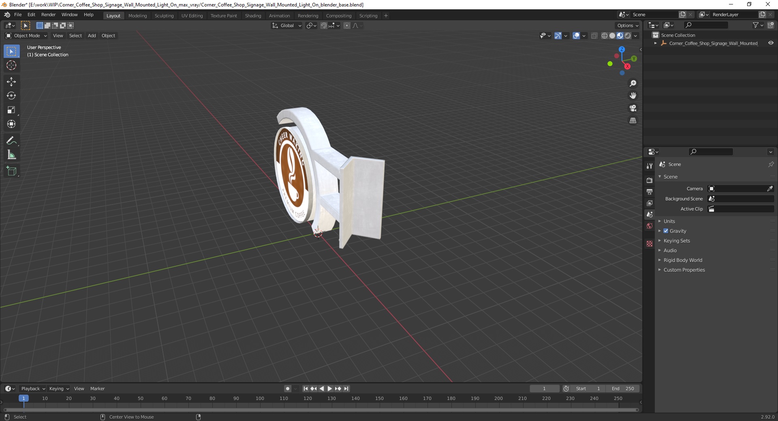Toggle proportional editing button
The height and width of the screenshot is (421, 778).
pos(347,26)
